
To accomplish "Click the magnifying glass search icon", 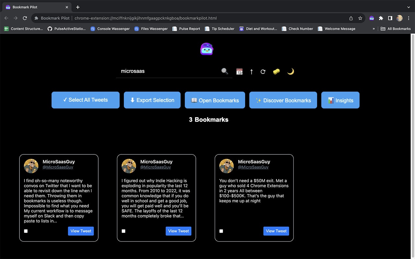I will click(x=225, y=71).
